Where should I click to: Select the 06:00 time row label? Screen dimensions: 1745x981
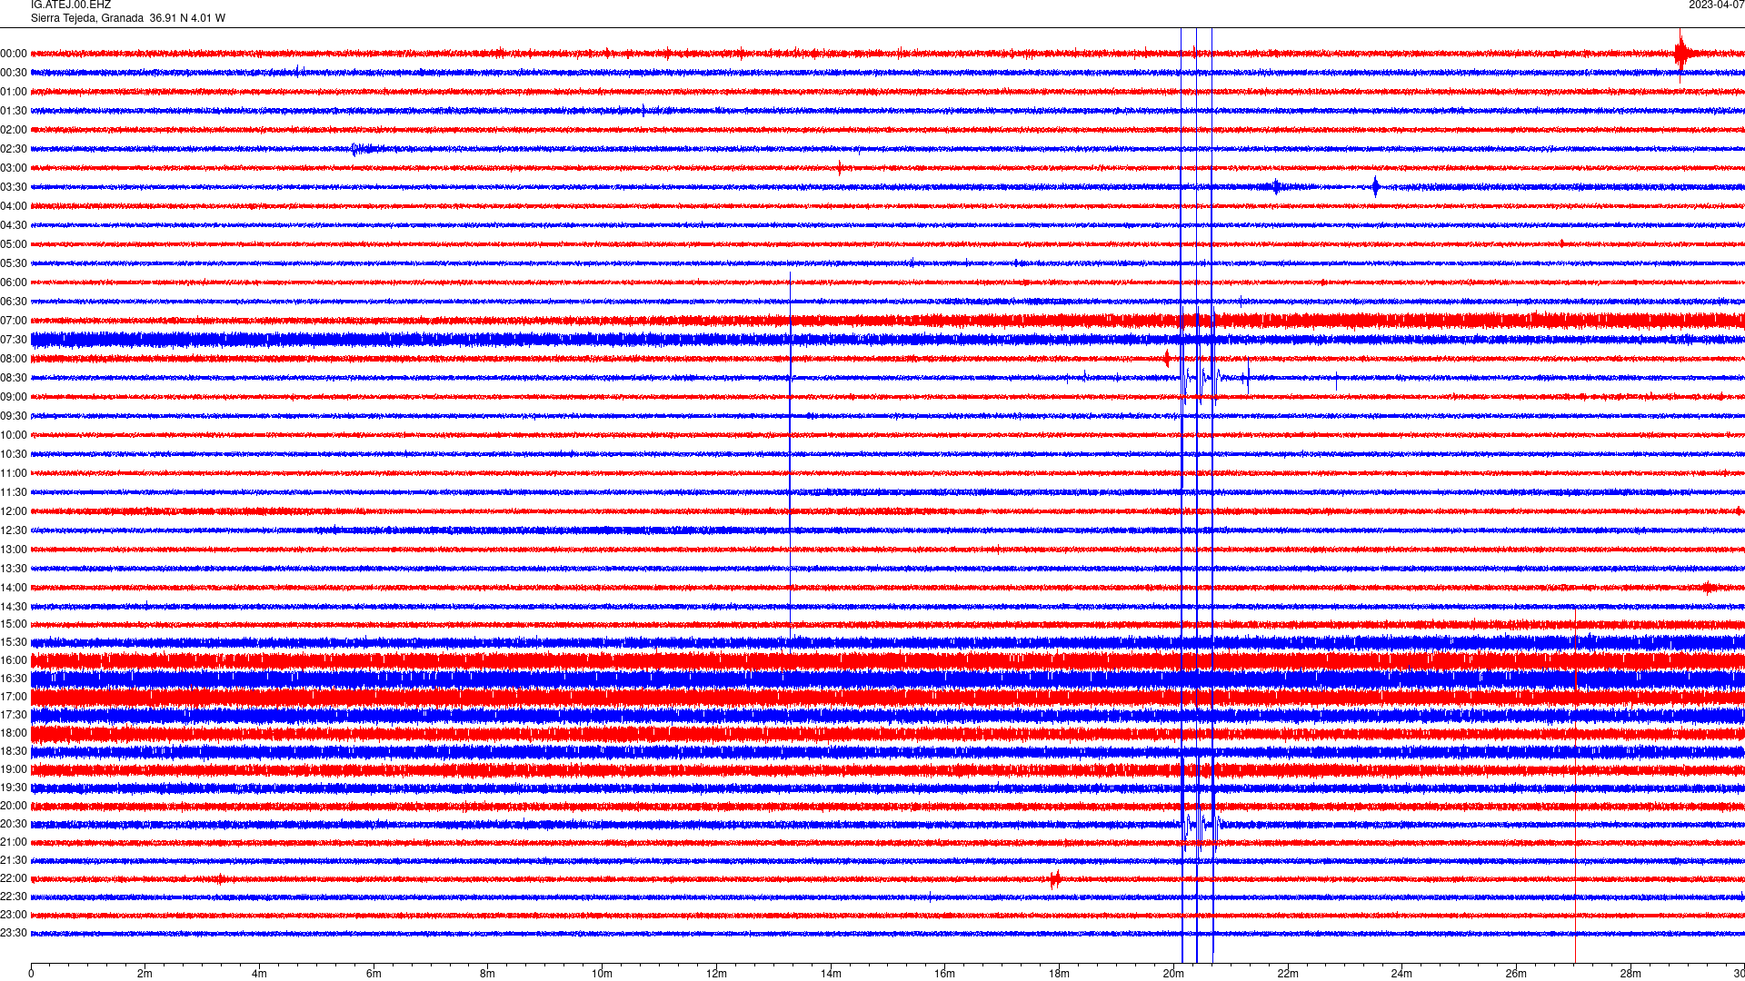click(14, 282)
